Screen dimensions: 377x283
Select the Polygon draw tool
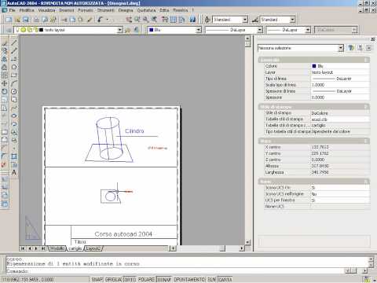tap(14, 67)
